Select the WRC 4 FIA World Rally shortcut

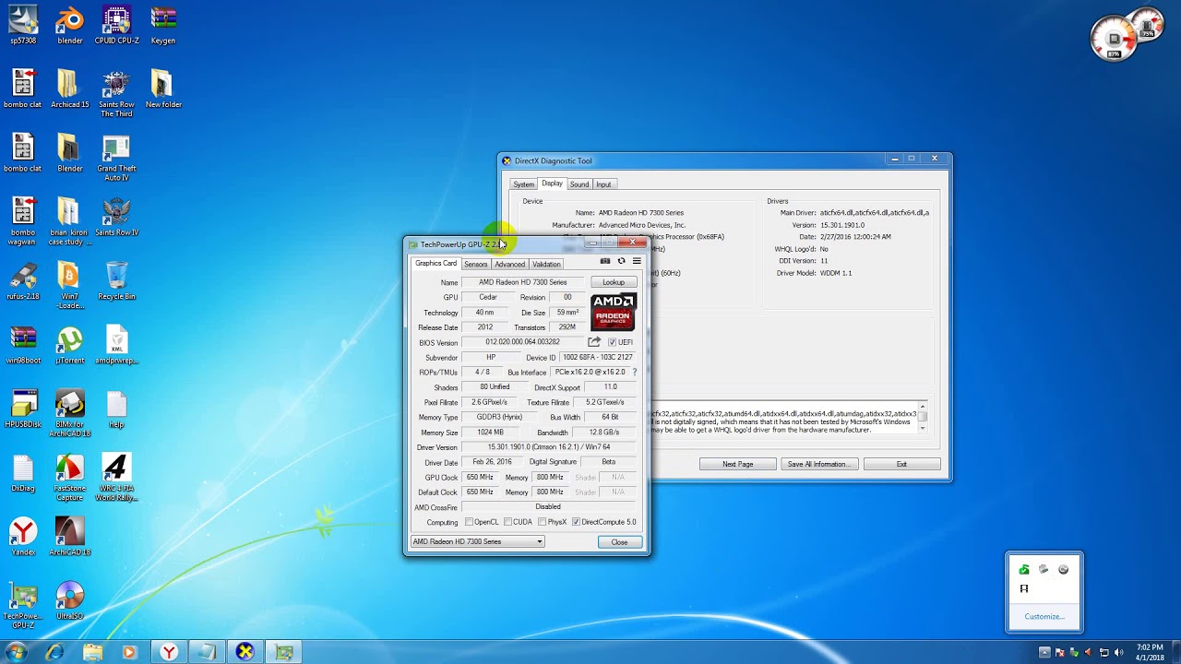click(x=116, y=478)
